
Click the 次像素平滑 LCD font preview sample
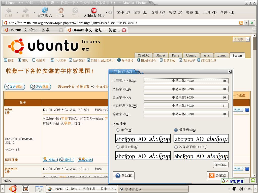(x=201, y=156)
